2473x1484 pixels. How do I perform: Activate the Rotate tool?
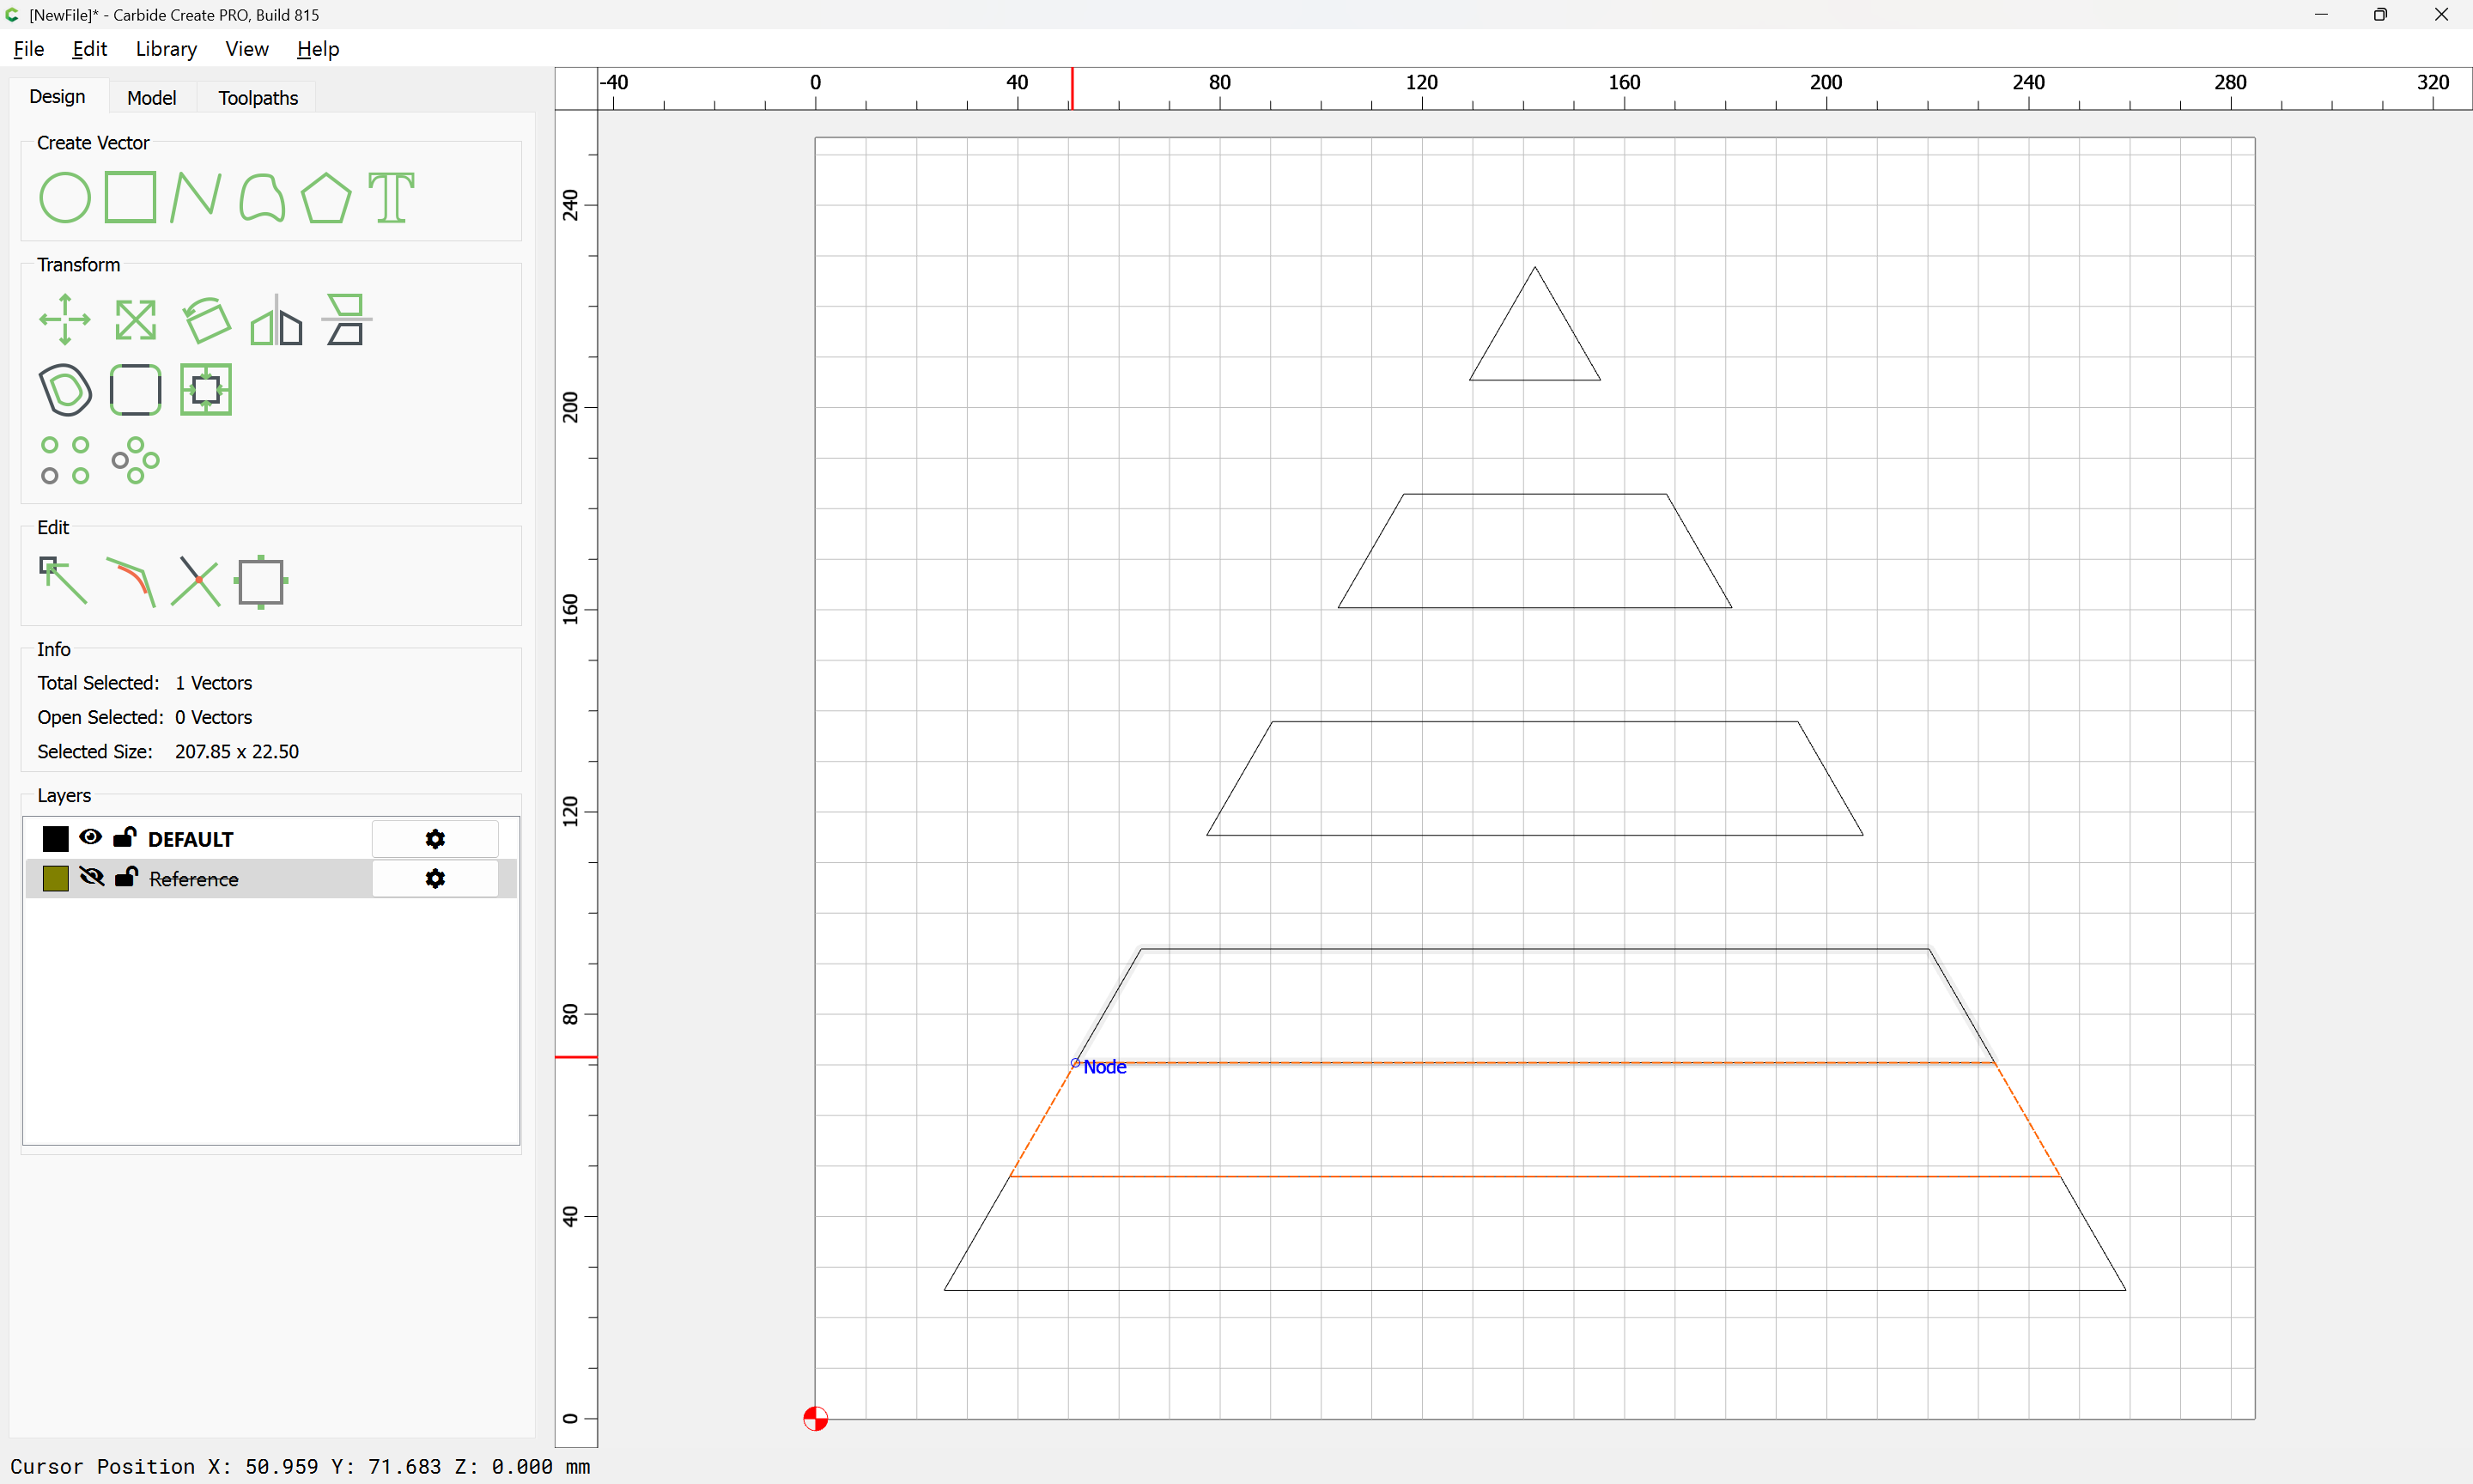coord(206,320)
